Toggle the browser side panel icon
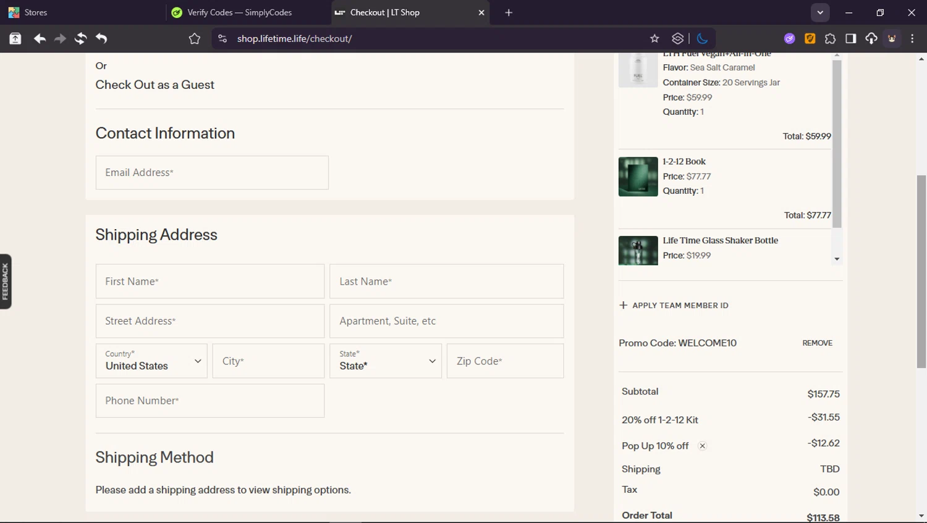Image resolution: width=927 pixels, height=523 pixels. (x=850, y=38)
